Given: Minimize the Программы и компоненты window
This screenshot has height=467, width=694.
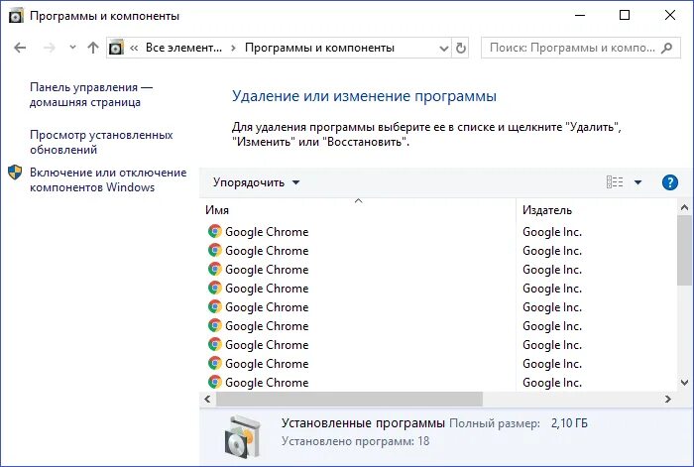Looking at the screenshot, I should [580, 16].
